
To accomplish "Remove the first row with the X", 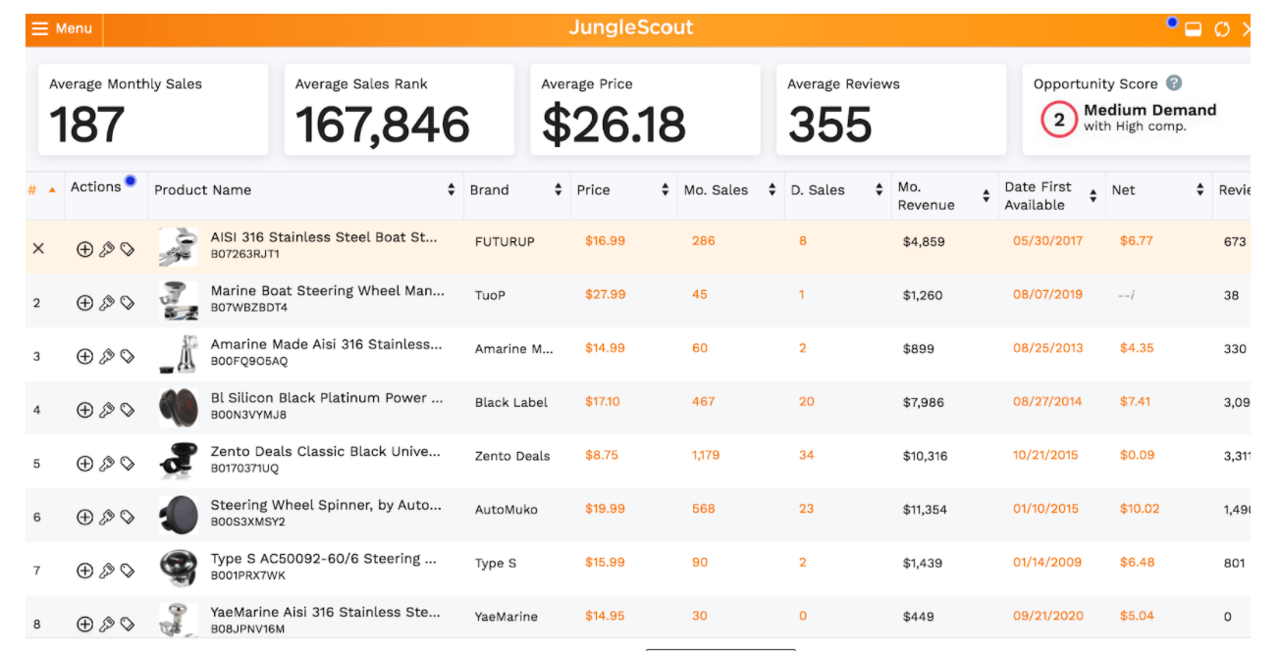I will tap(38, 249).
